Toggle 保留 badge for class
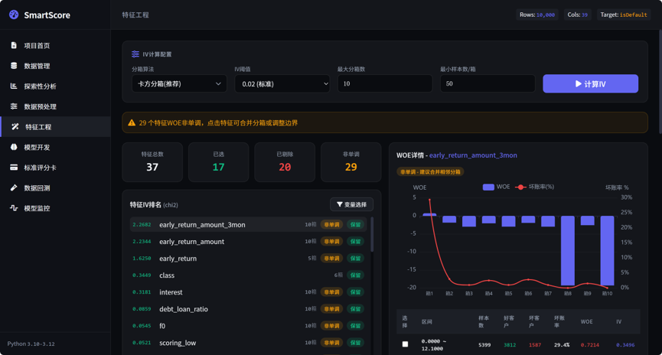Image resolution: width=662 pixels, height=355 pixels. click(355, 275)
